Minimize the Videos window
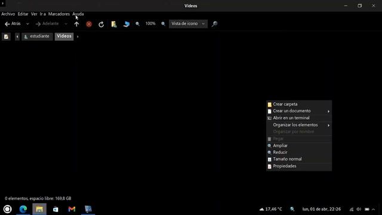This screenshot has width=382, height=215. pos(346,5)
